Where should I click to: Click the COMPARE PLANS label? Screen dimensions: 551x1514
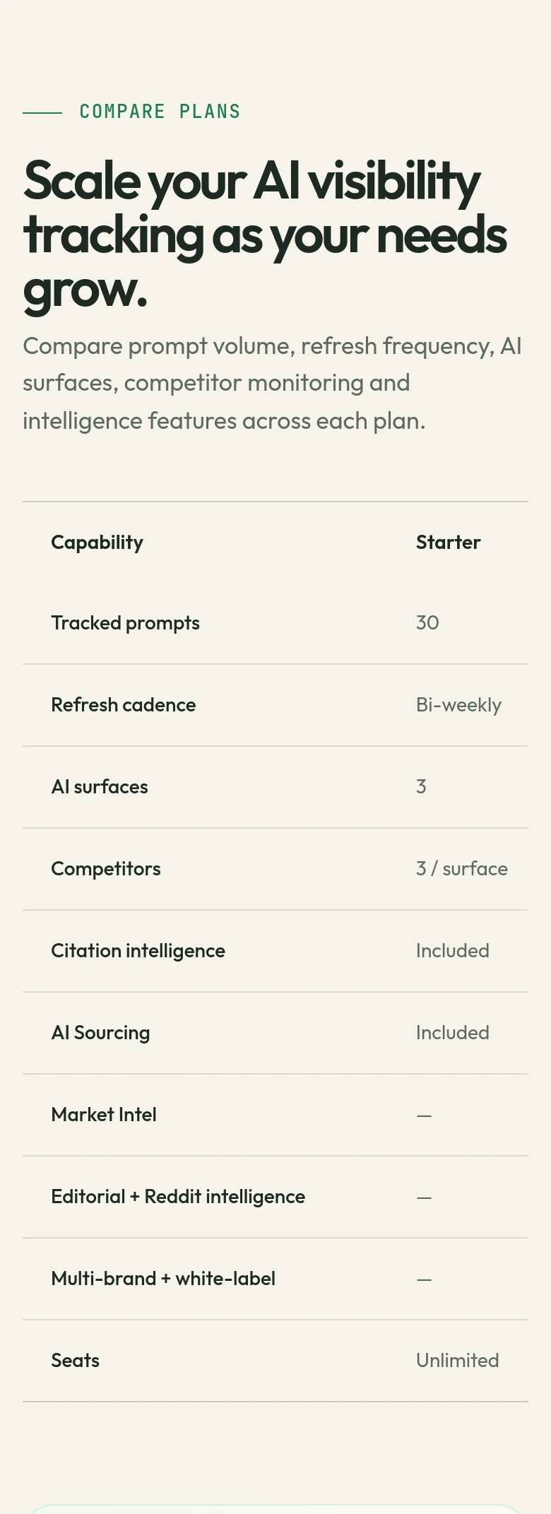(160, 112)
